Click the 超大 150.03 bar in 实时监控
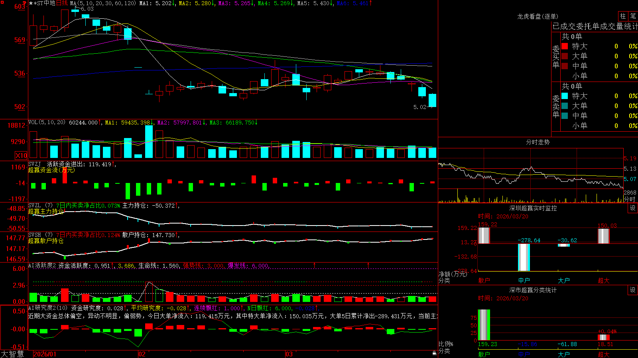This screenshot has width=638, height=358. tap(604, 236)
